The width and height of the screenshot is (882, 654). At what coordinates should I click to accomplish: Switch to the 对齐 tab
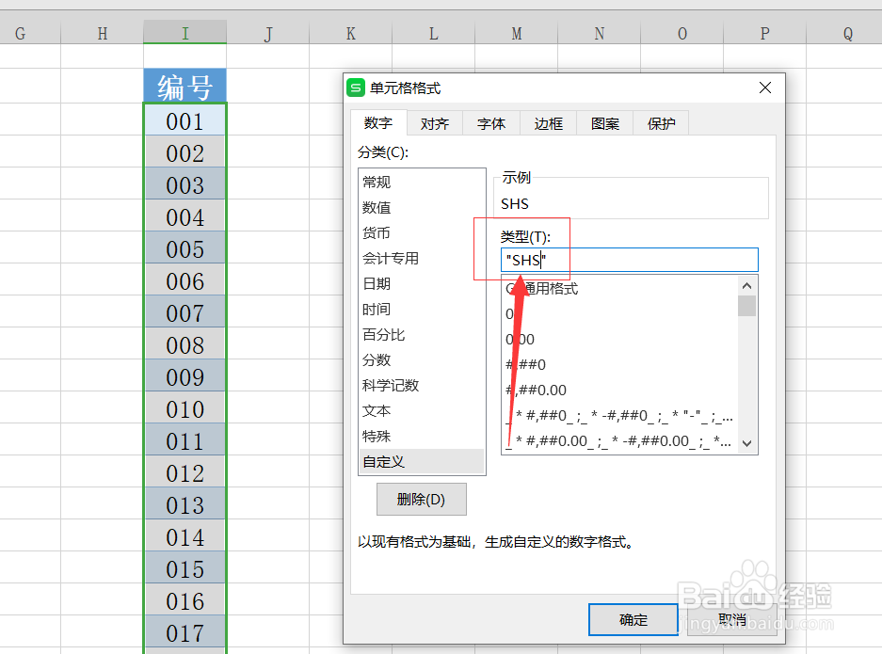[434, 122]
